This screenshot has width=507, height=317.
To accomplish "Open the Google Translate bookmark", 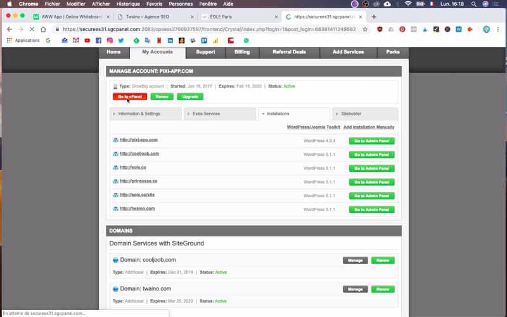I will point(148,41).
